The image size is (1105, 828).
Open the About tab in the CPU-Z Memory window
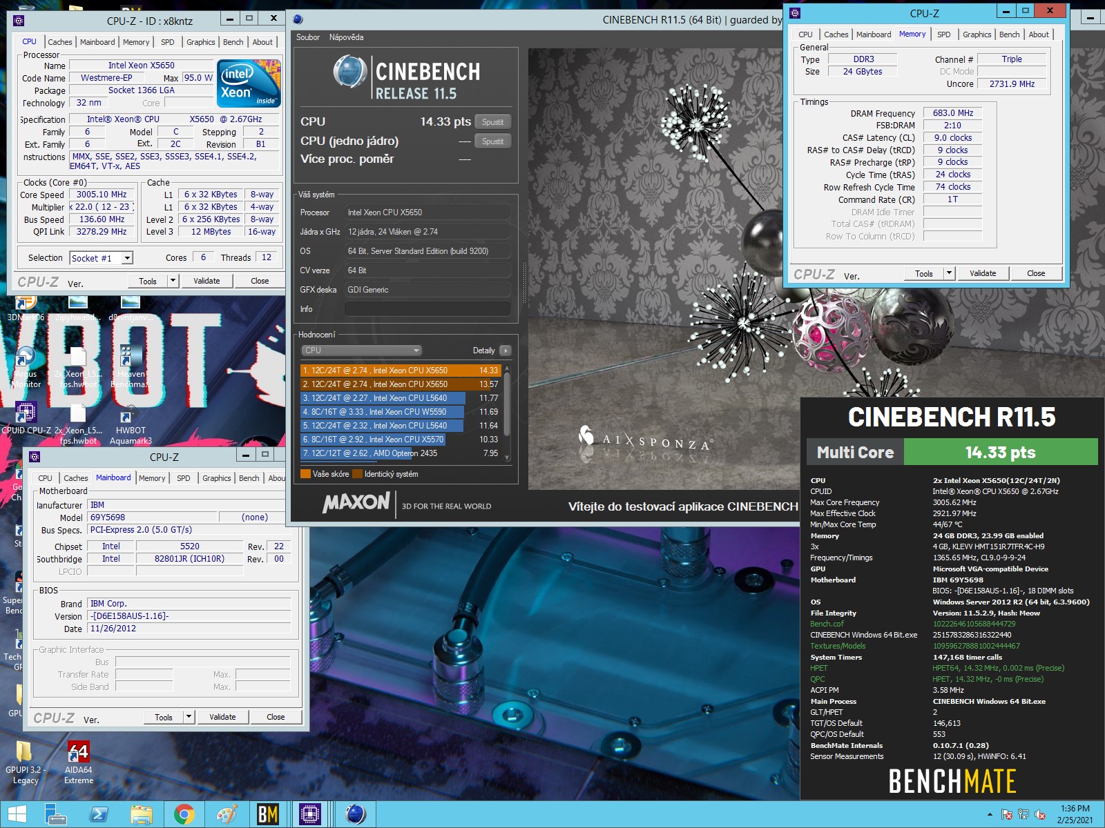point(1039,34)
